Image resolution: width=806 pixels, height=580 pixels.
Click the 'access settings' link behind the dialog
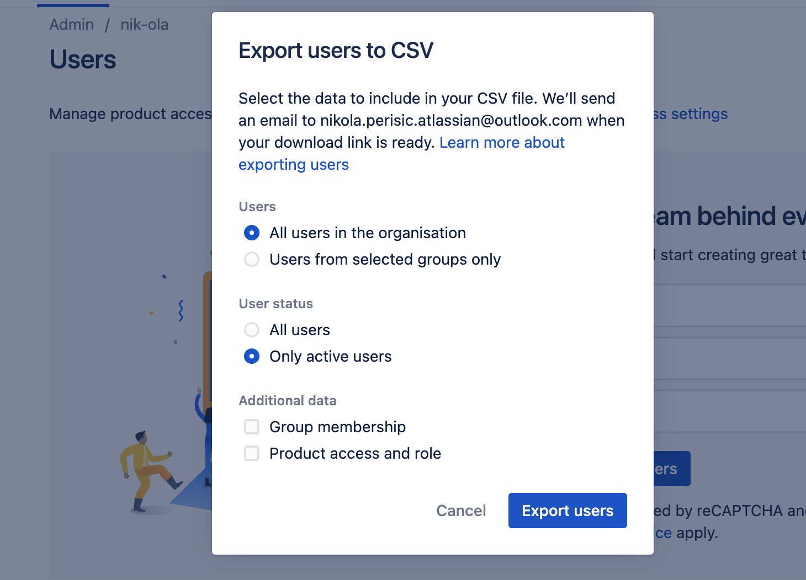coord(690,114)
